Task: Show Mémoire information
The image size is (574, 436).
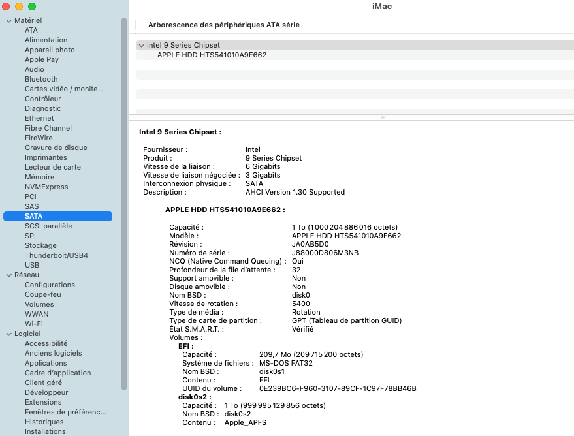Action: click(40, 177)
